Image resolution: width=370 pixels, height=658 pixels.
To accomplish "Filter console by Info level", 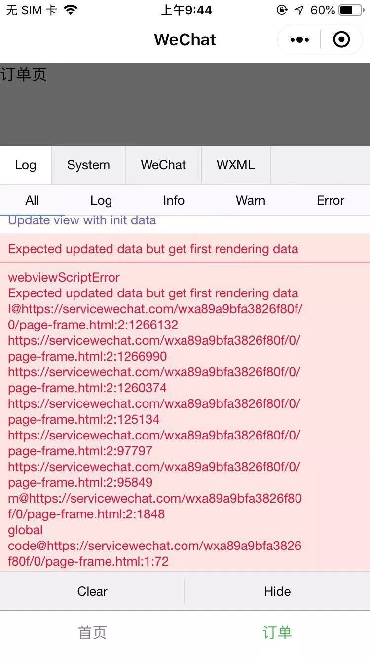I will click(x=174, y=200).
